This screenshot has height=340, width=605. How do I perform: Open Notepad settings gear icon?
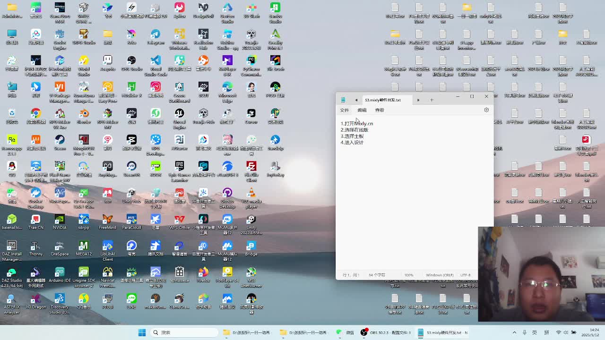point(486,110)
